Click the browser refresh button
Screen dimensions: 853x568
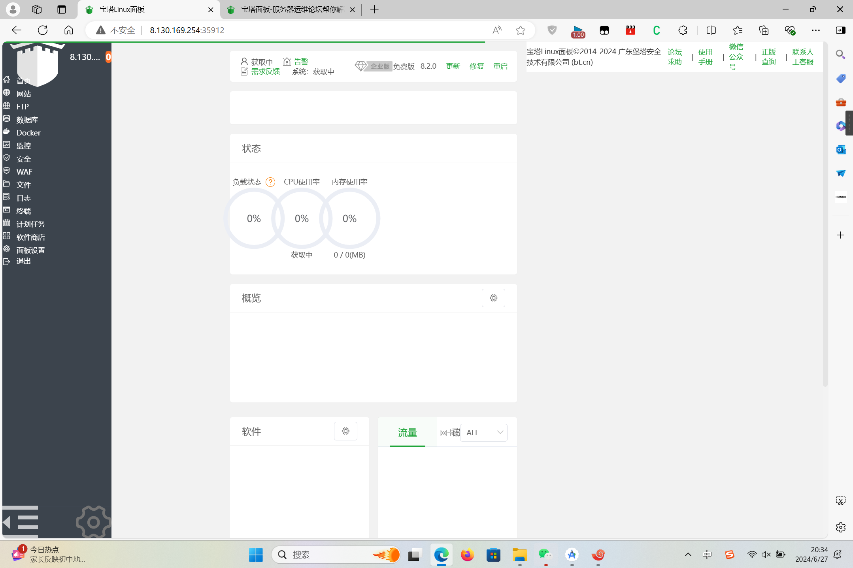coord(43,30)
